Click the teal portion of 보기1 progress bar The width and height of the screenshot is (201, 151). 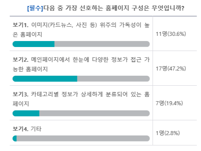coord(33,44)
